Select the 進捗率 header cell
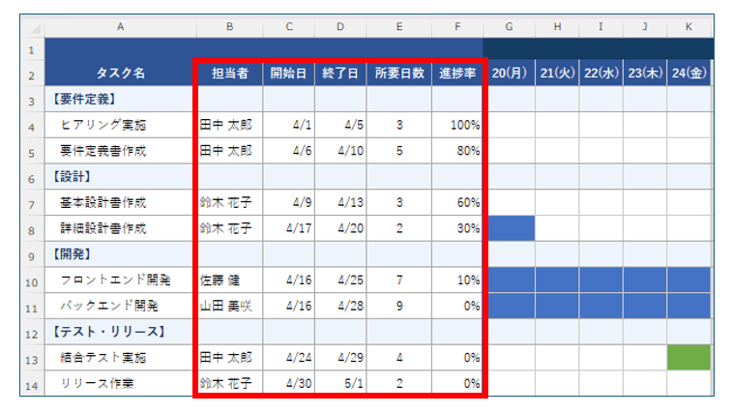The height and width of the screenshot is (414, 732). [x=457, y=73]
